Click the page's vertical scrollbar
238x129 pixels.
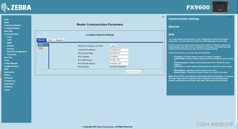point(237,69)
